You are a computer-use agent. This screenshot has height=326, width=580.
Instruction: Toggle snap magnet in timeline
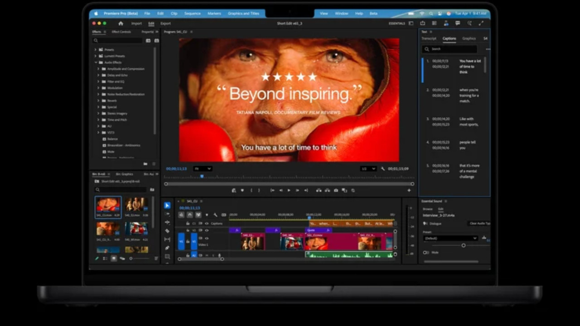click(x=190, y=215)
